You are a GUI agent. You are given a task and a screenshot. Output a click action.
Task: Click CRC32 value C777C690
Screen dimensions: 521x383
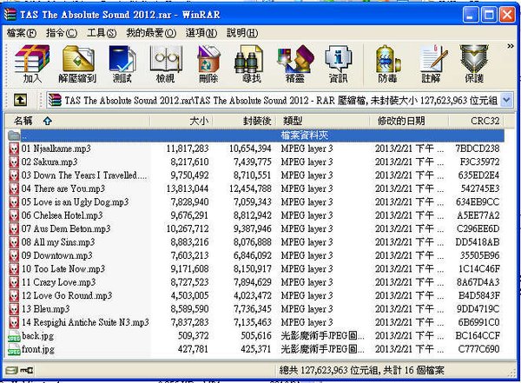pyautogui.click(x=478, y=349)
